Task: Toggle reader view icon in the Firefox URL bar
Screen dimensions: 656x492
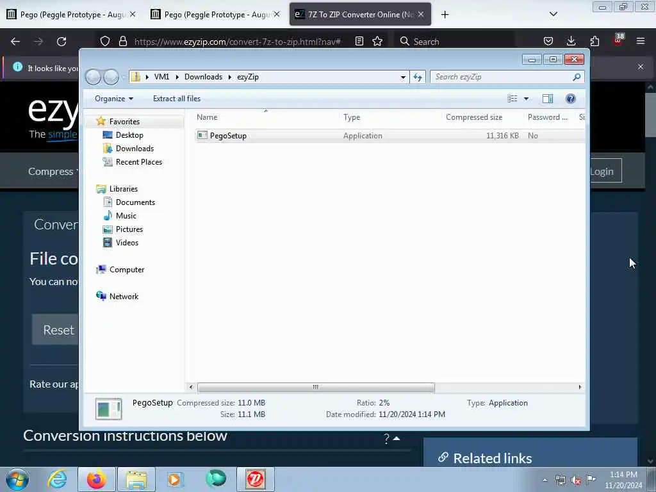Action: click(359, 42)
